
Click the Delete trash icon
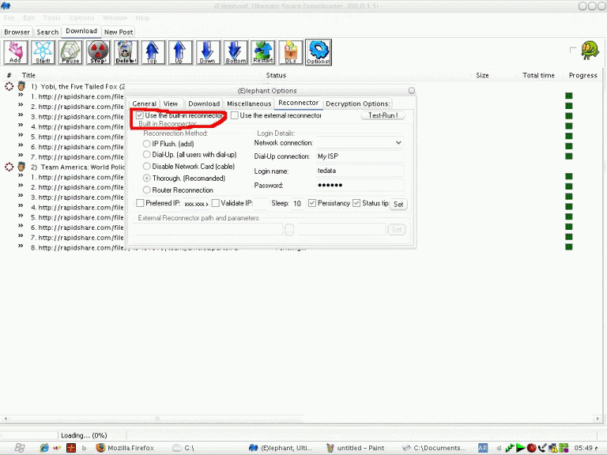[125, 52]
